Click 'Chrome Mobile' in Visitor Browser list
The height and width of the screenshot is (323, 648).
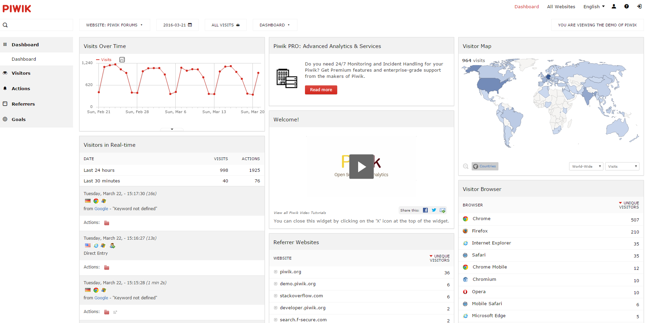click(490, 267)
